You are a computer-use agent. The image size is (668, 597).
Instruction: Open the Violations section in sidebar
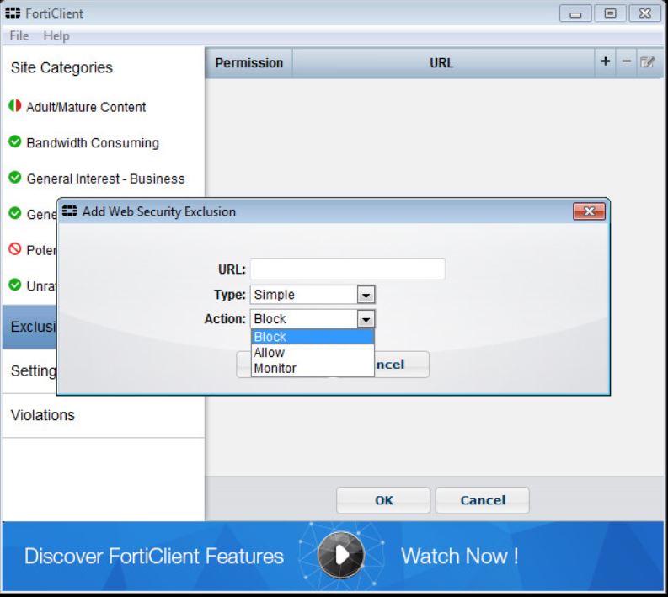coord(42,415)
